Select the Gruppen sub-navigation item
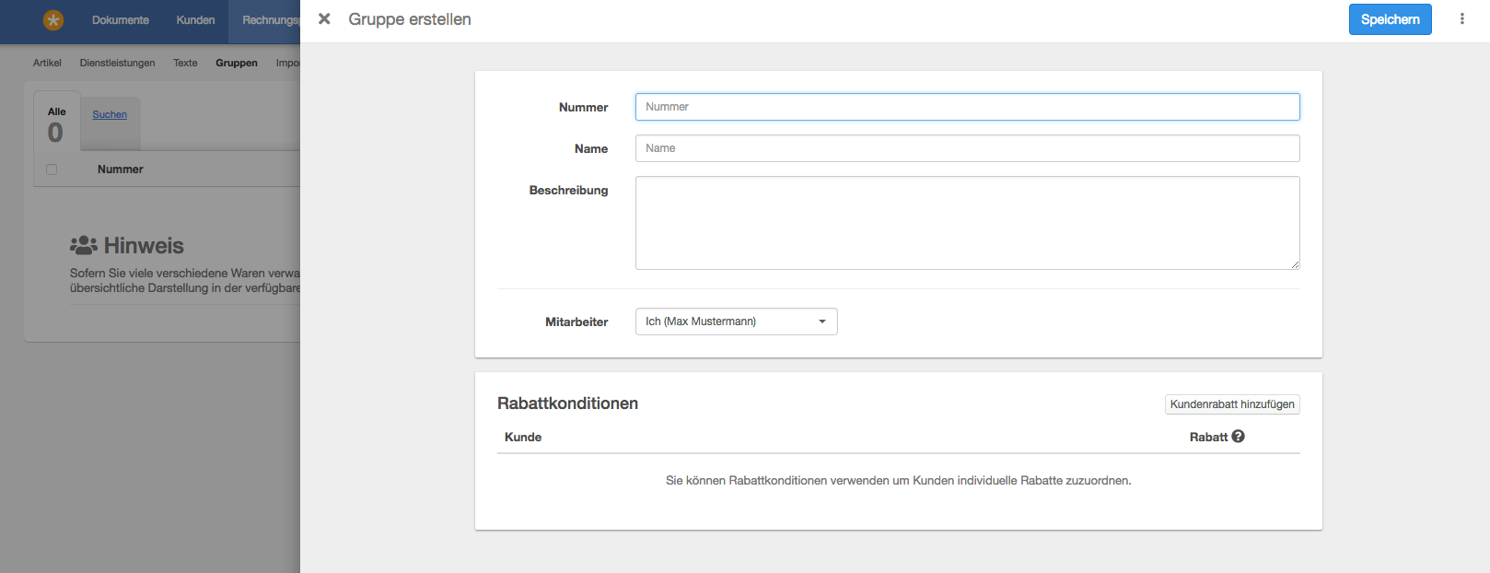This screenshot has height=573, width=1490. [237, 63]
